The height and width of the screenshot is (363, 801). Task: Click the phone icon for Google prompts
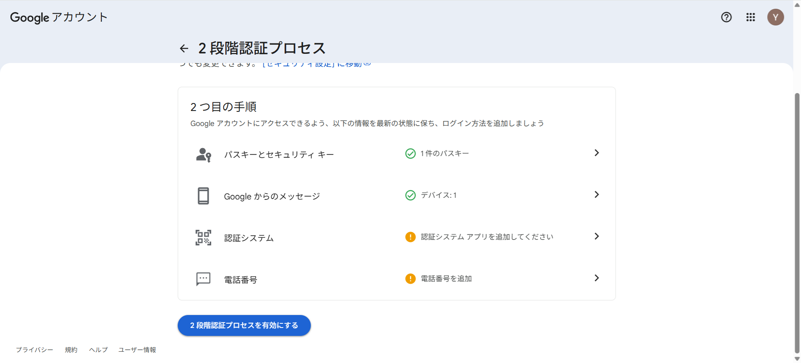203,196
